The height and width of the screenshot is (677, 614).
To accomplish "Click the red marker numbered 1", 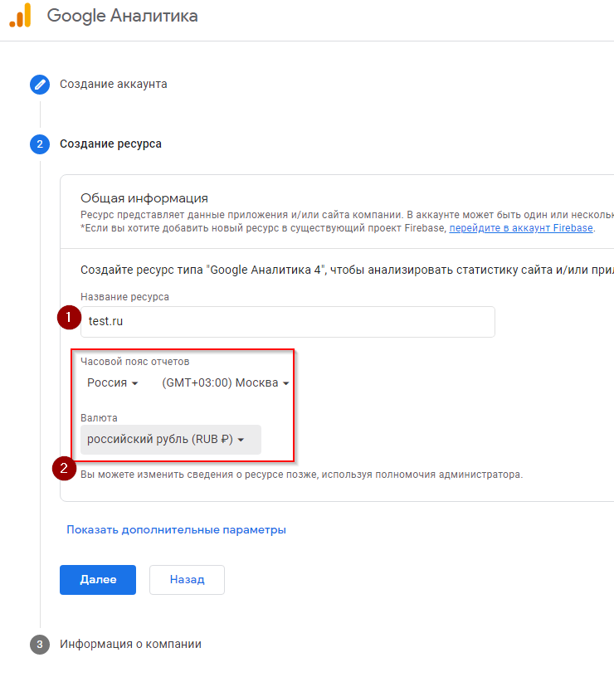I will click(x=68, y=319).
